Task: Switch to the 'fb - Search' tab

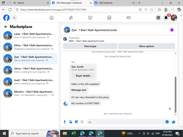Action: pyautogui.click(x=29, y=3)
